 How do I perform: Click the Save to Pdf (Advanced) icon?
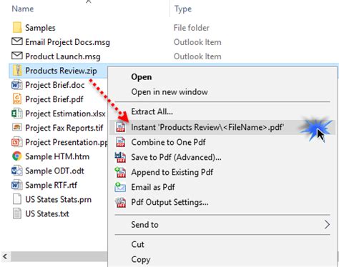(120, 157)
